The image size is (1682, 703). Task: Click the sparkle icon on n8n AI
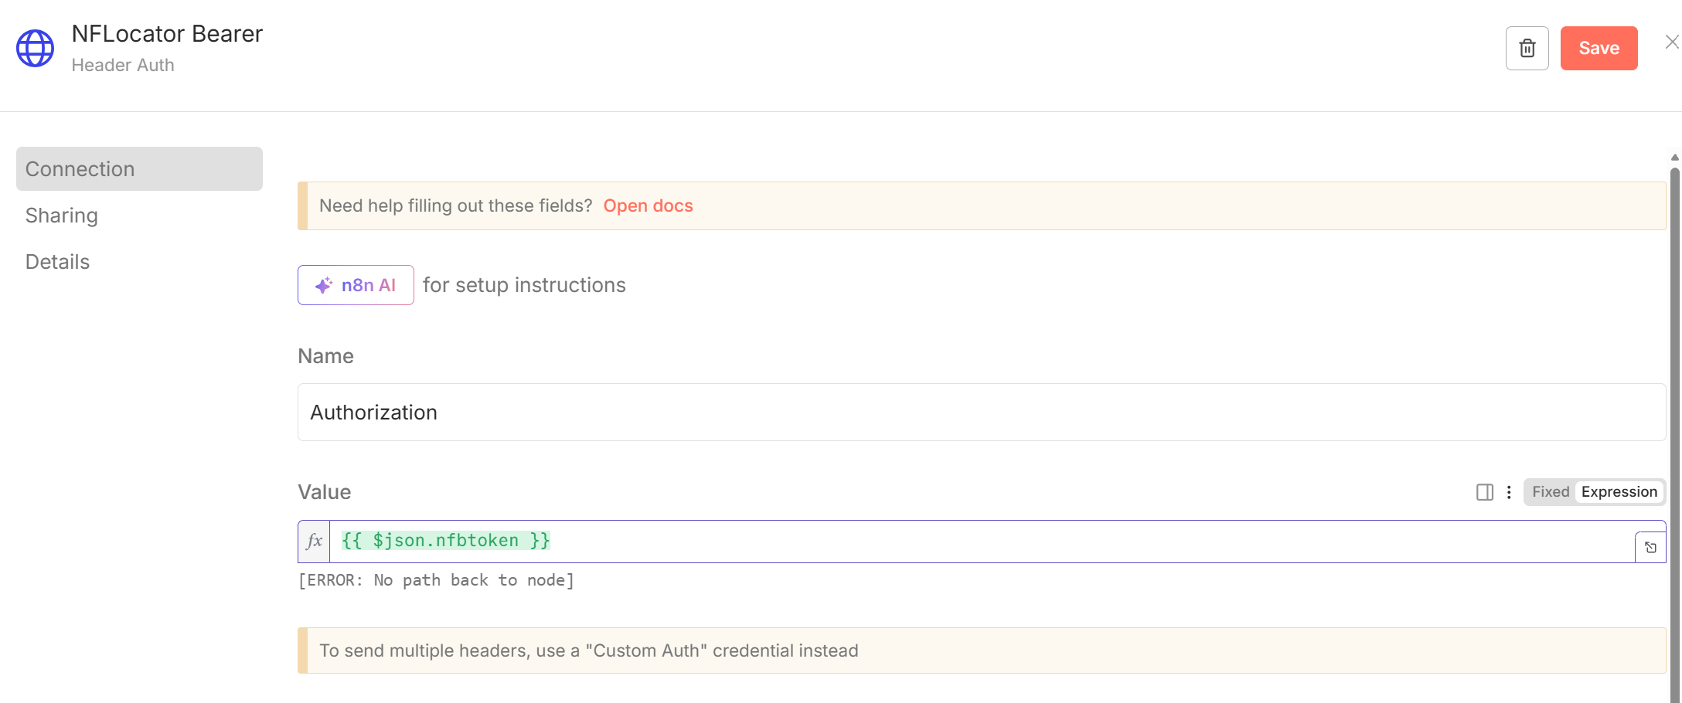pyautogui.click(x=324, y=285)
